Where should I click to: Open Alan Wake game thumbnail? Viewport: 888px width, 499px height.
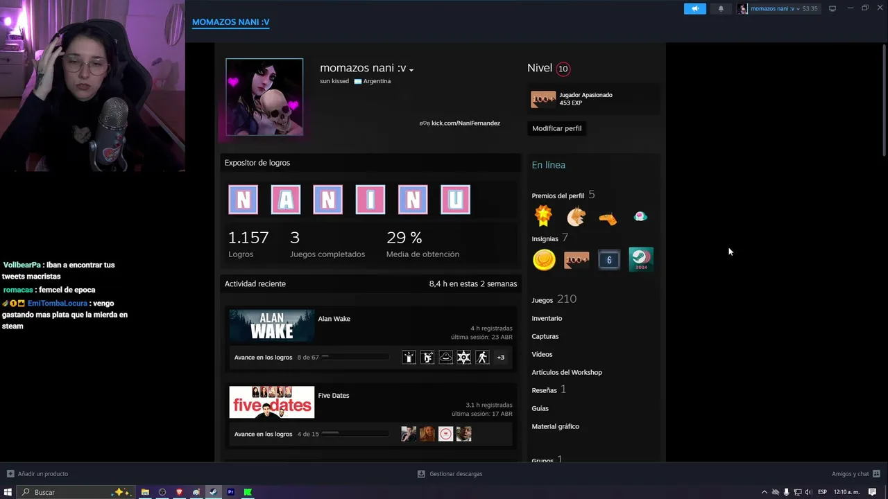[x=272, y=325]
